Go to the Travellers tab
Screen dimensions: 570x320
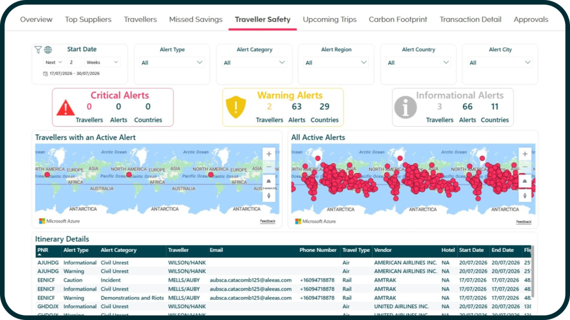(x=140, y=19)
